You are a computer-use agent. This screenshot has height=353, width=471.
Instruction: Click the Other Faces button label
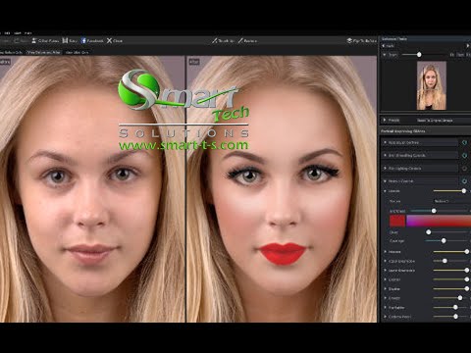48,41
